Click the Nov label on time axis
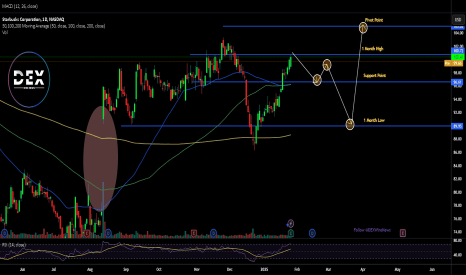Viewport: 466px width, 275px height. click(196, 269)
